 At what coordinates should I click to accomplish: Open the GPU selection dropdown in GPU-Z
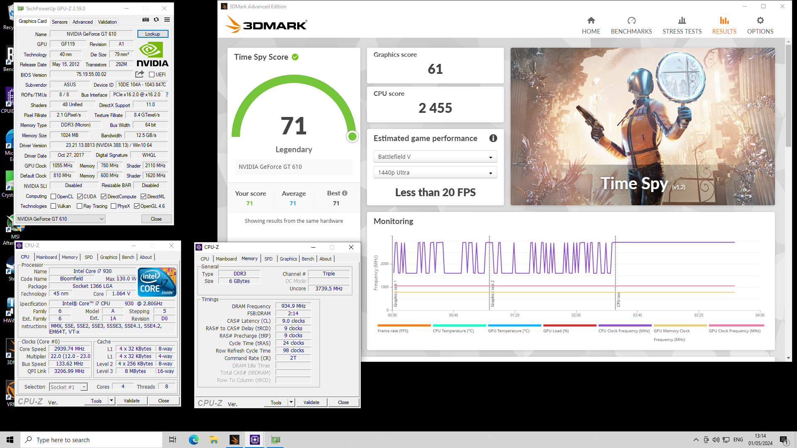(x=61, y=219)
